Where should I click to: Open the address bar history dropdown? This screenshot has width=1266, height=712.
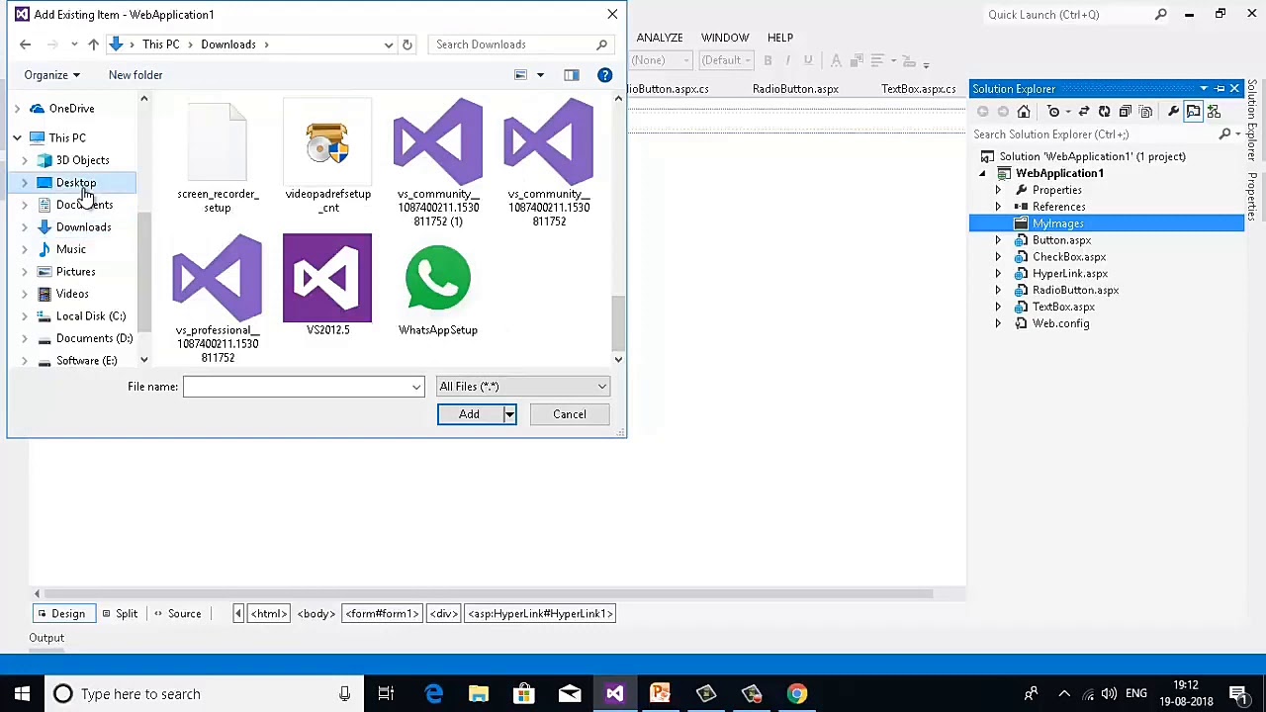click(389, 44)
